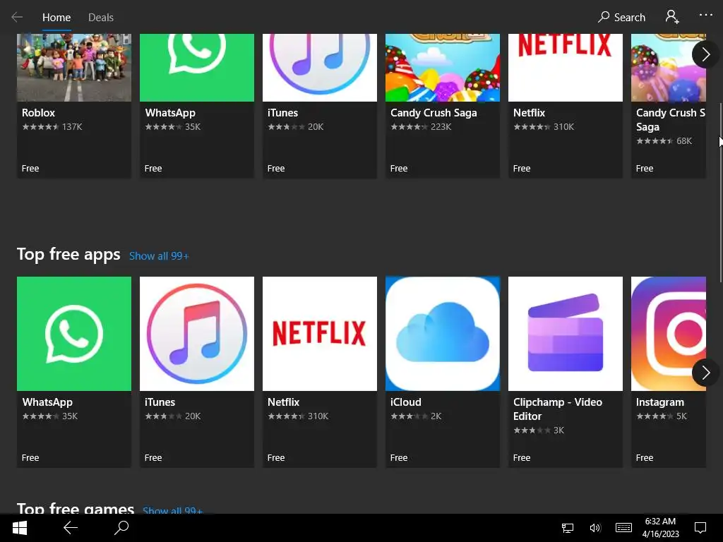Screen dimensions: 723x542
Task: Open the network status tray icon
Action: coord(567,528)
